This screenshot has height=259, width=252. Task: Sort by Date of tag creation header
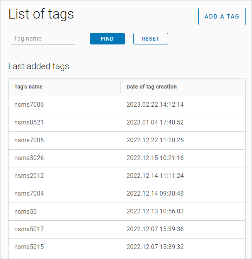pyautogui.click(x=152, y=87)
